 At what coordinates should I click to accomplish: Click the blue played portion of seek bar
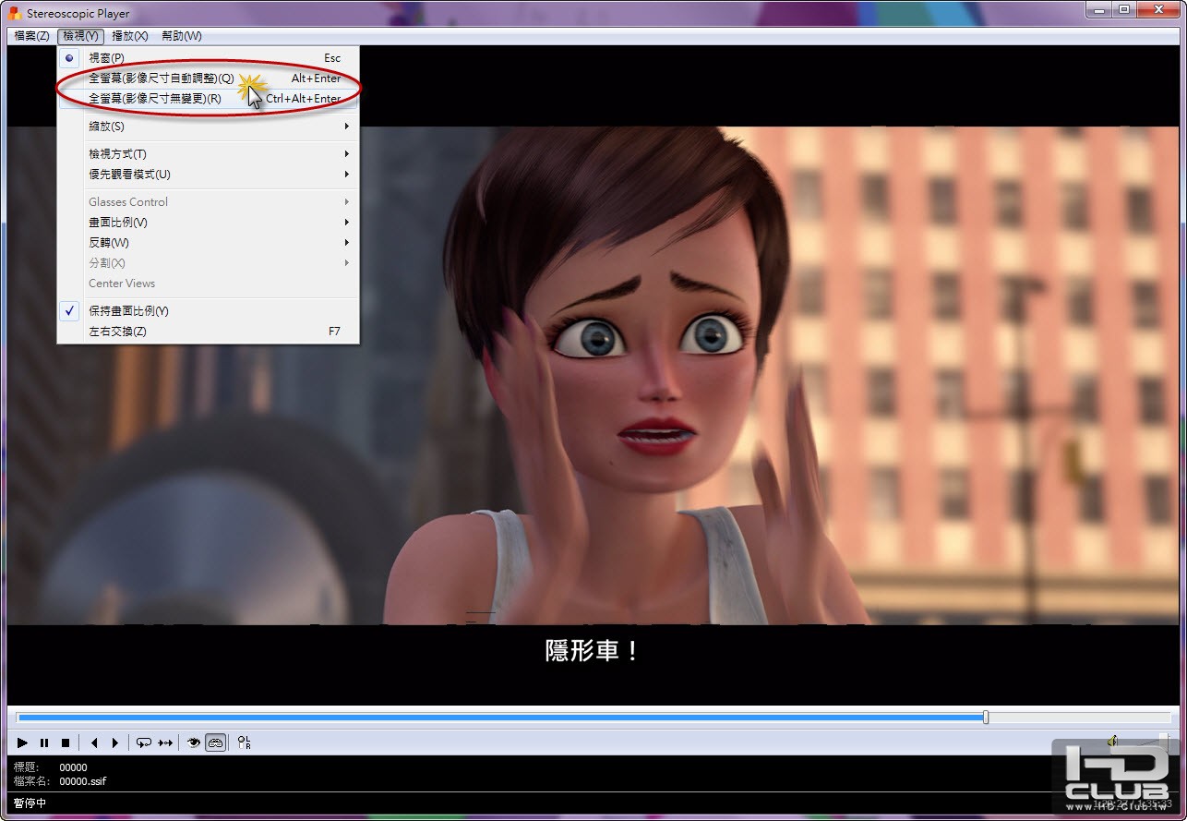500,718
